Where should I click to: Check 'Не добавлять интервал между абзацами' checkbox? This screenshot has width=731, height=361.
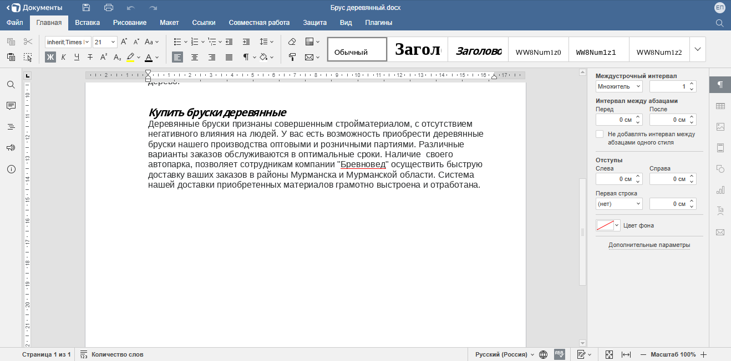[x=600, y=134]
